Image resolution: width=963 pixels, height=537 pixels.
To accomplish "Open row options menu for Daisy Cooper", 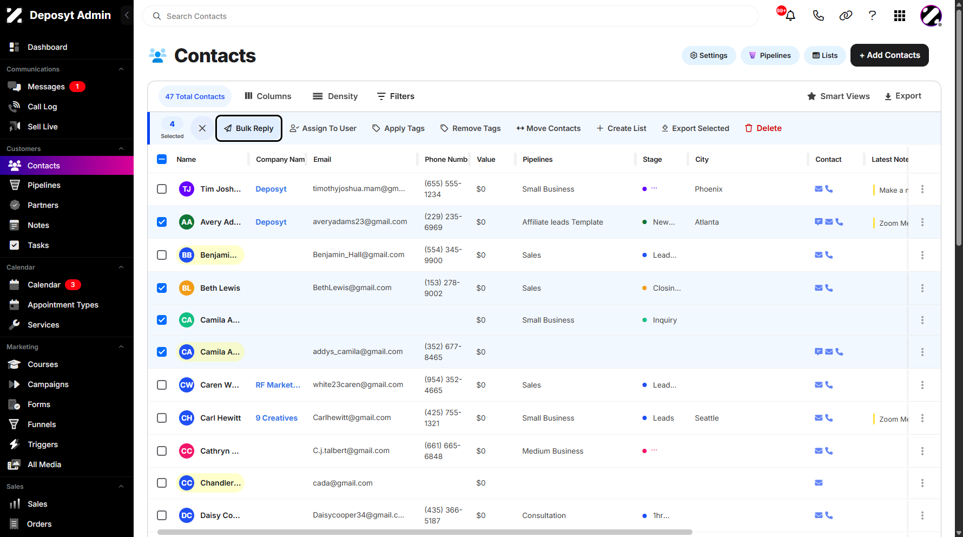I will point(922,516).
